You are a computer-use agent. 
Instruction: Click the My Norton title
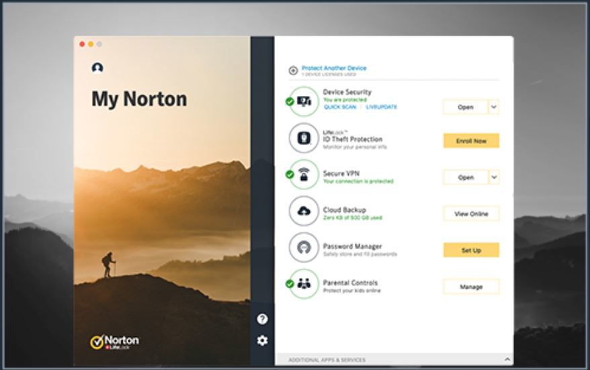coord(139,99)
